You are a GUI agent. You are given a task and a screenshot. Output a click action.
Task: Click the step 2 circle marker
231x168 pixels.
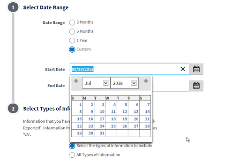click(13, 108)
